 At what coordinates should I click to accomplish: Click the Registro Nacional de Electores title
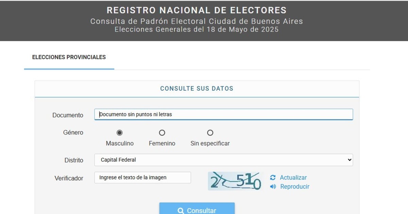(x=197, y=10)
